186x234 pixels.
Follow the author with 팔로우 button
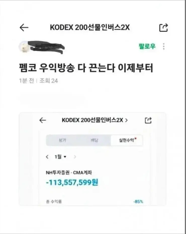(147, 46)
